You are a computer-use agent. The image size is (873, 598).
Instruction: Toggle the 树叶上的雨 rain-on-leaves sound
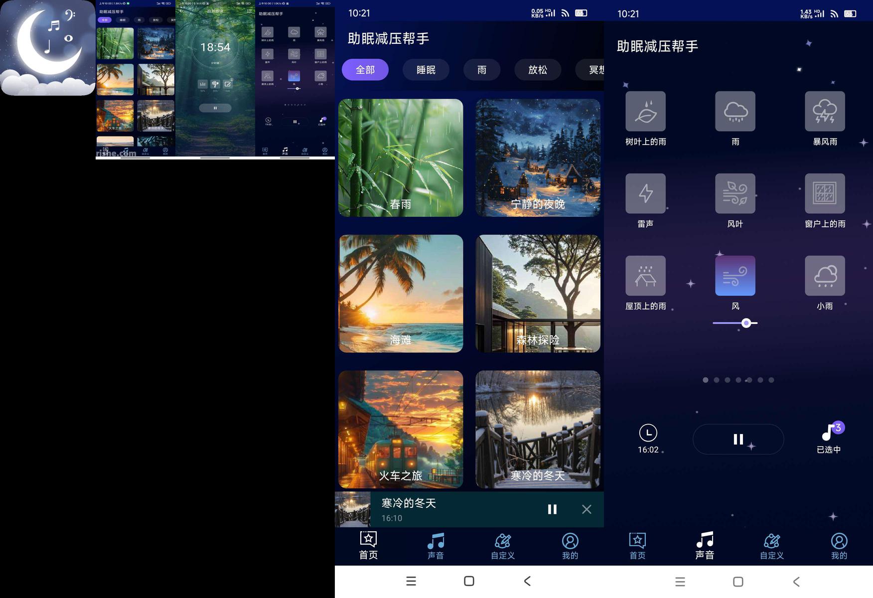[x=645, y=112]
